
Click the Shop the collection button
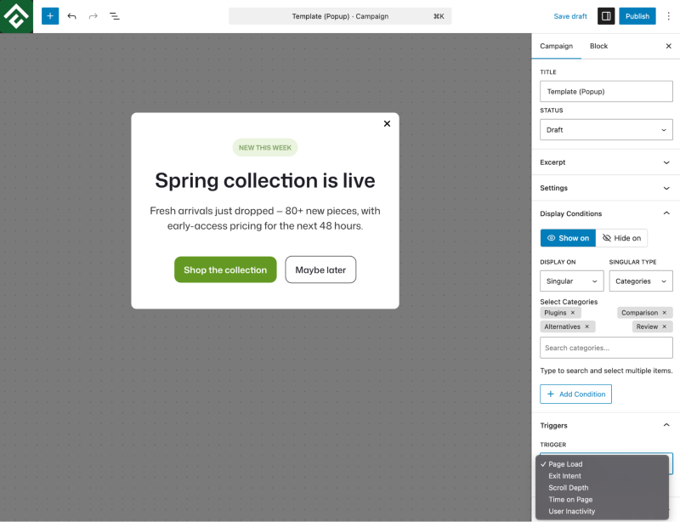point(225,270)
